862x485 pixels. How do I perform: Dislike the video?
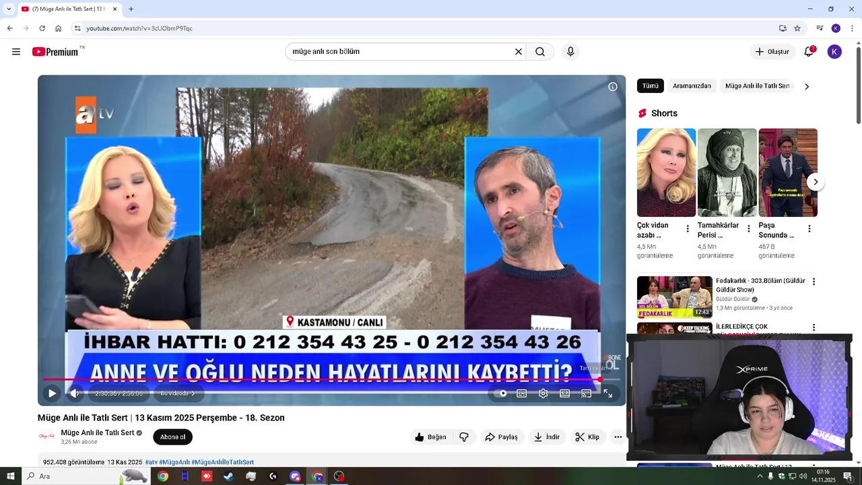(x=464, y=437)
